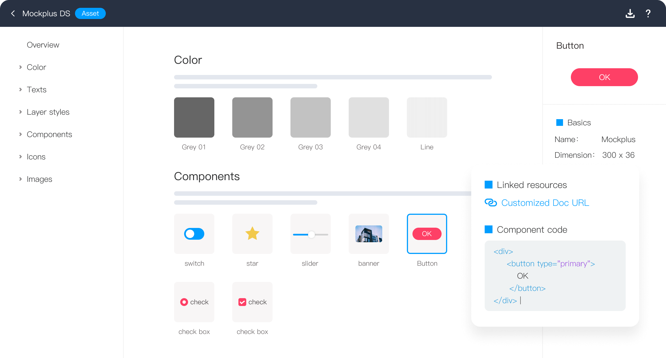
Task: Open the Overview menu item
Action: click(43, 45)
